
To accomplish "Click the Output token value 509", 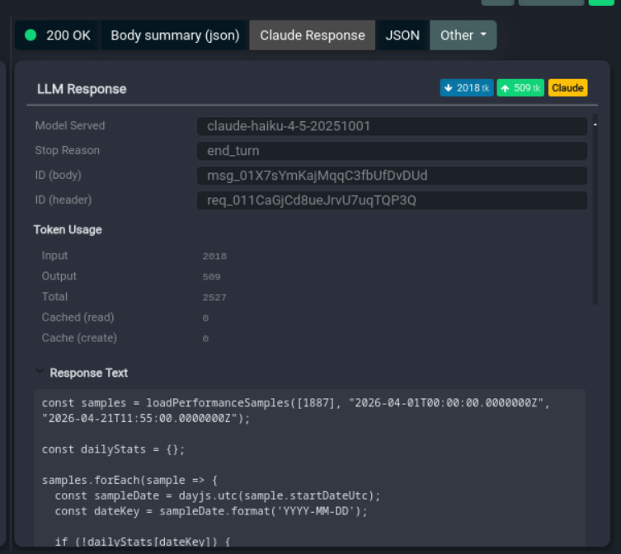I will click(211, 277).
